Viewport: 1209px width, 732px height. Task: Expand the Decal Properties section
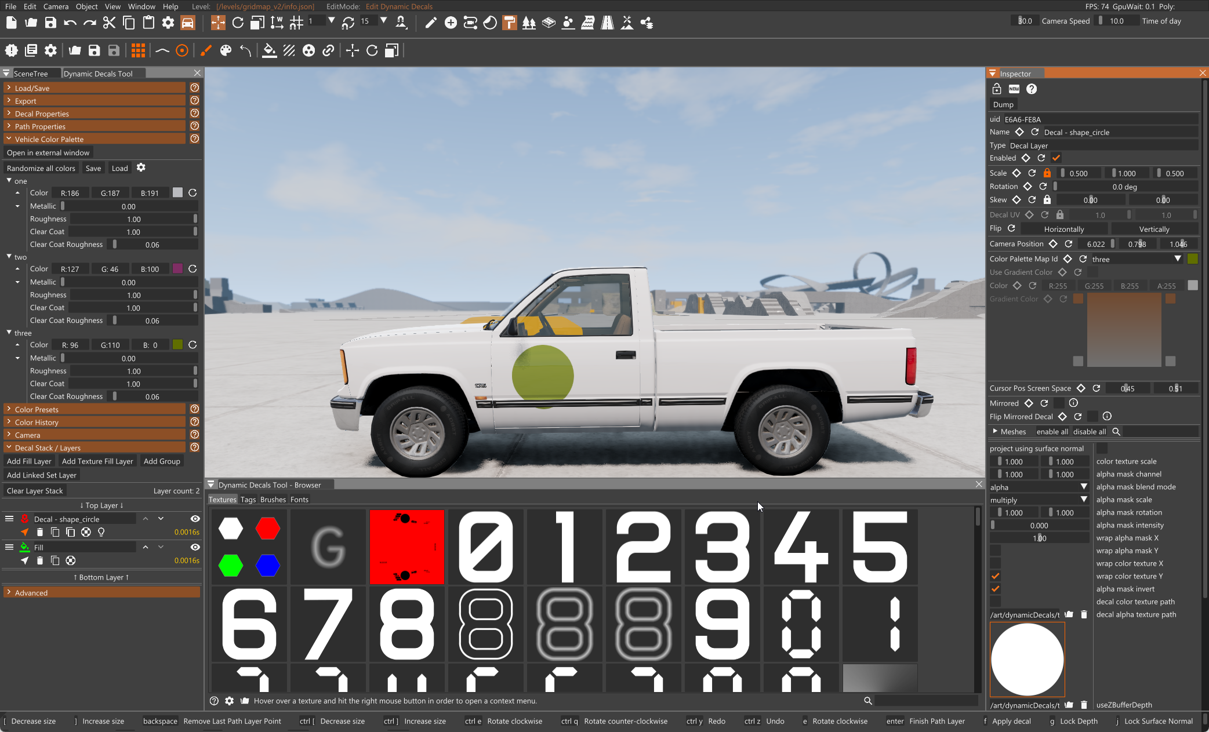[42, 114]
